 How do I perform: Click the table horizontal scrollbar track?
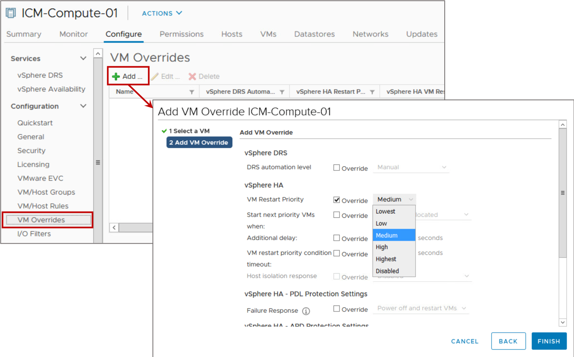click(136, 228)
